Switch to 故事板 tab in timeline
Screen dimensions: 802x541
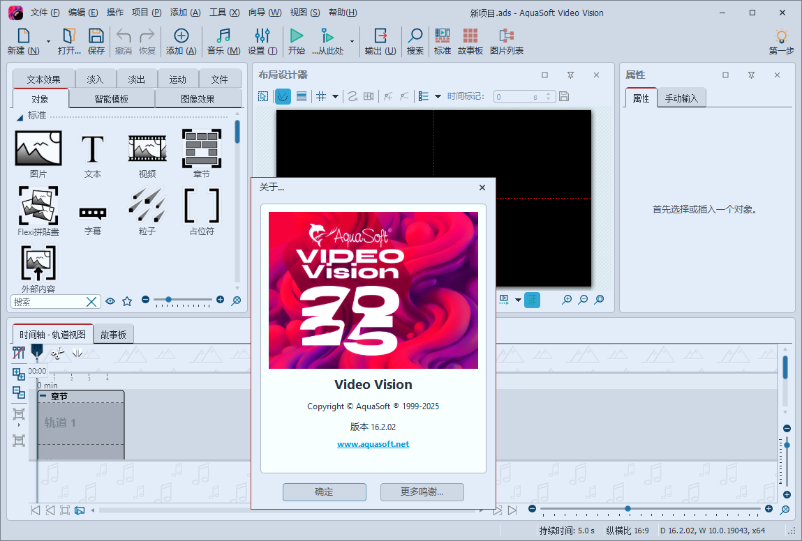[x=114, y=335]
